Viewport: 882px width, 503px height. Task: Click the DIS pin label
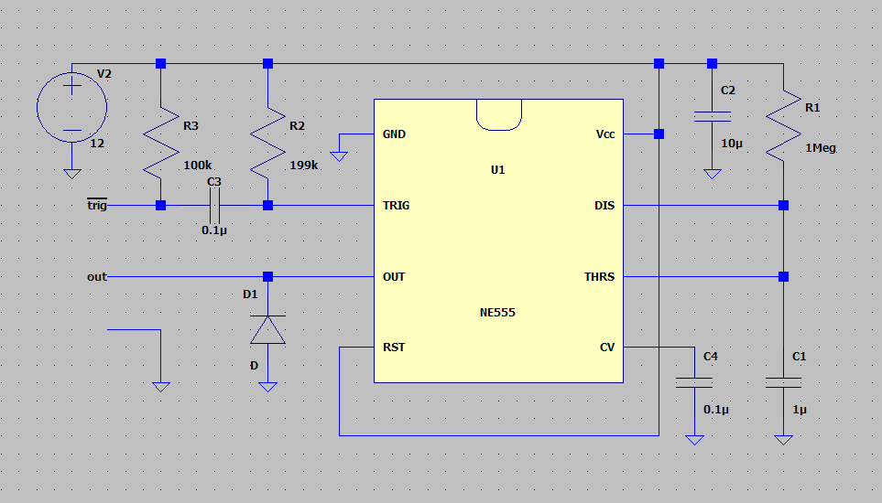[604, 206]
